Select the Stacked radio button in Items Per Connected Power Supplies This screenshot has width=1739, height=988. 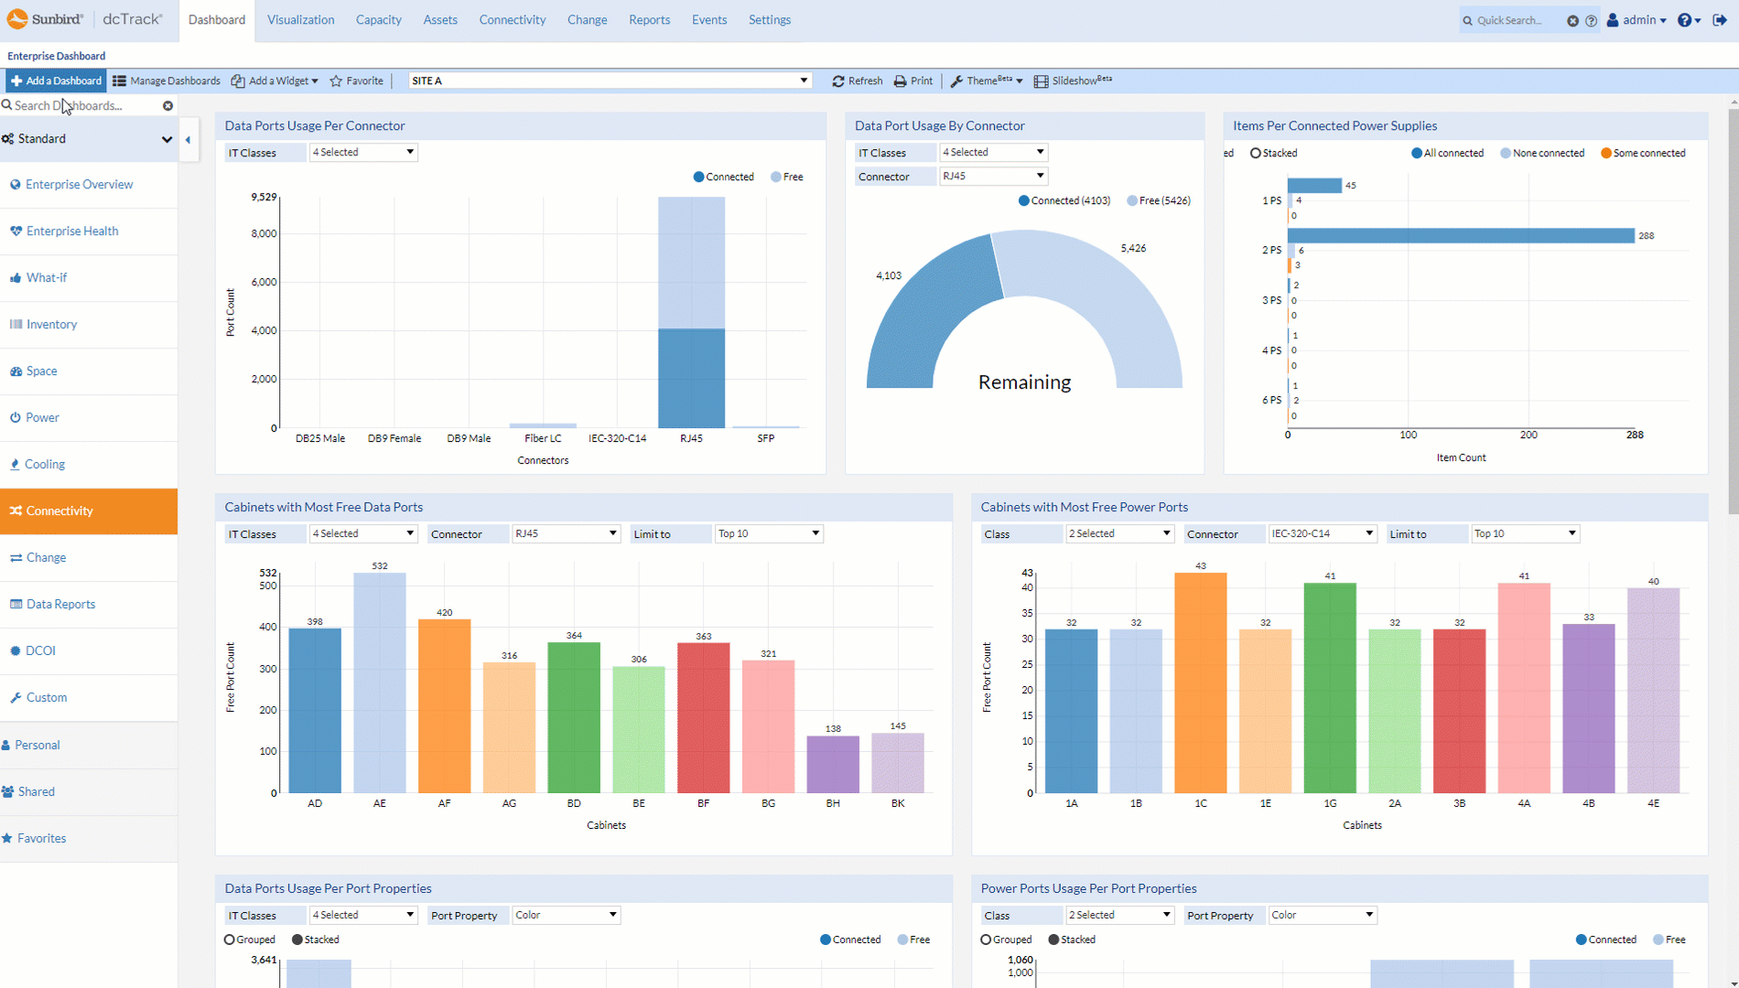point(1255,153)
